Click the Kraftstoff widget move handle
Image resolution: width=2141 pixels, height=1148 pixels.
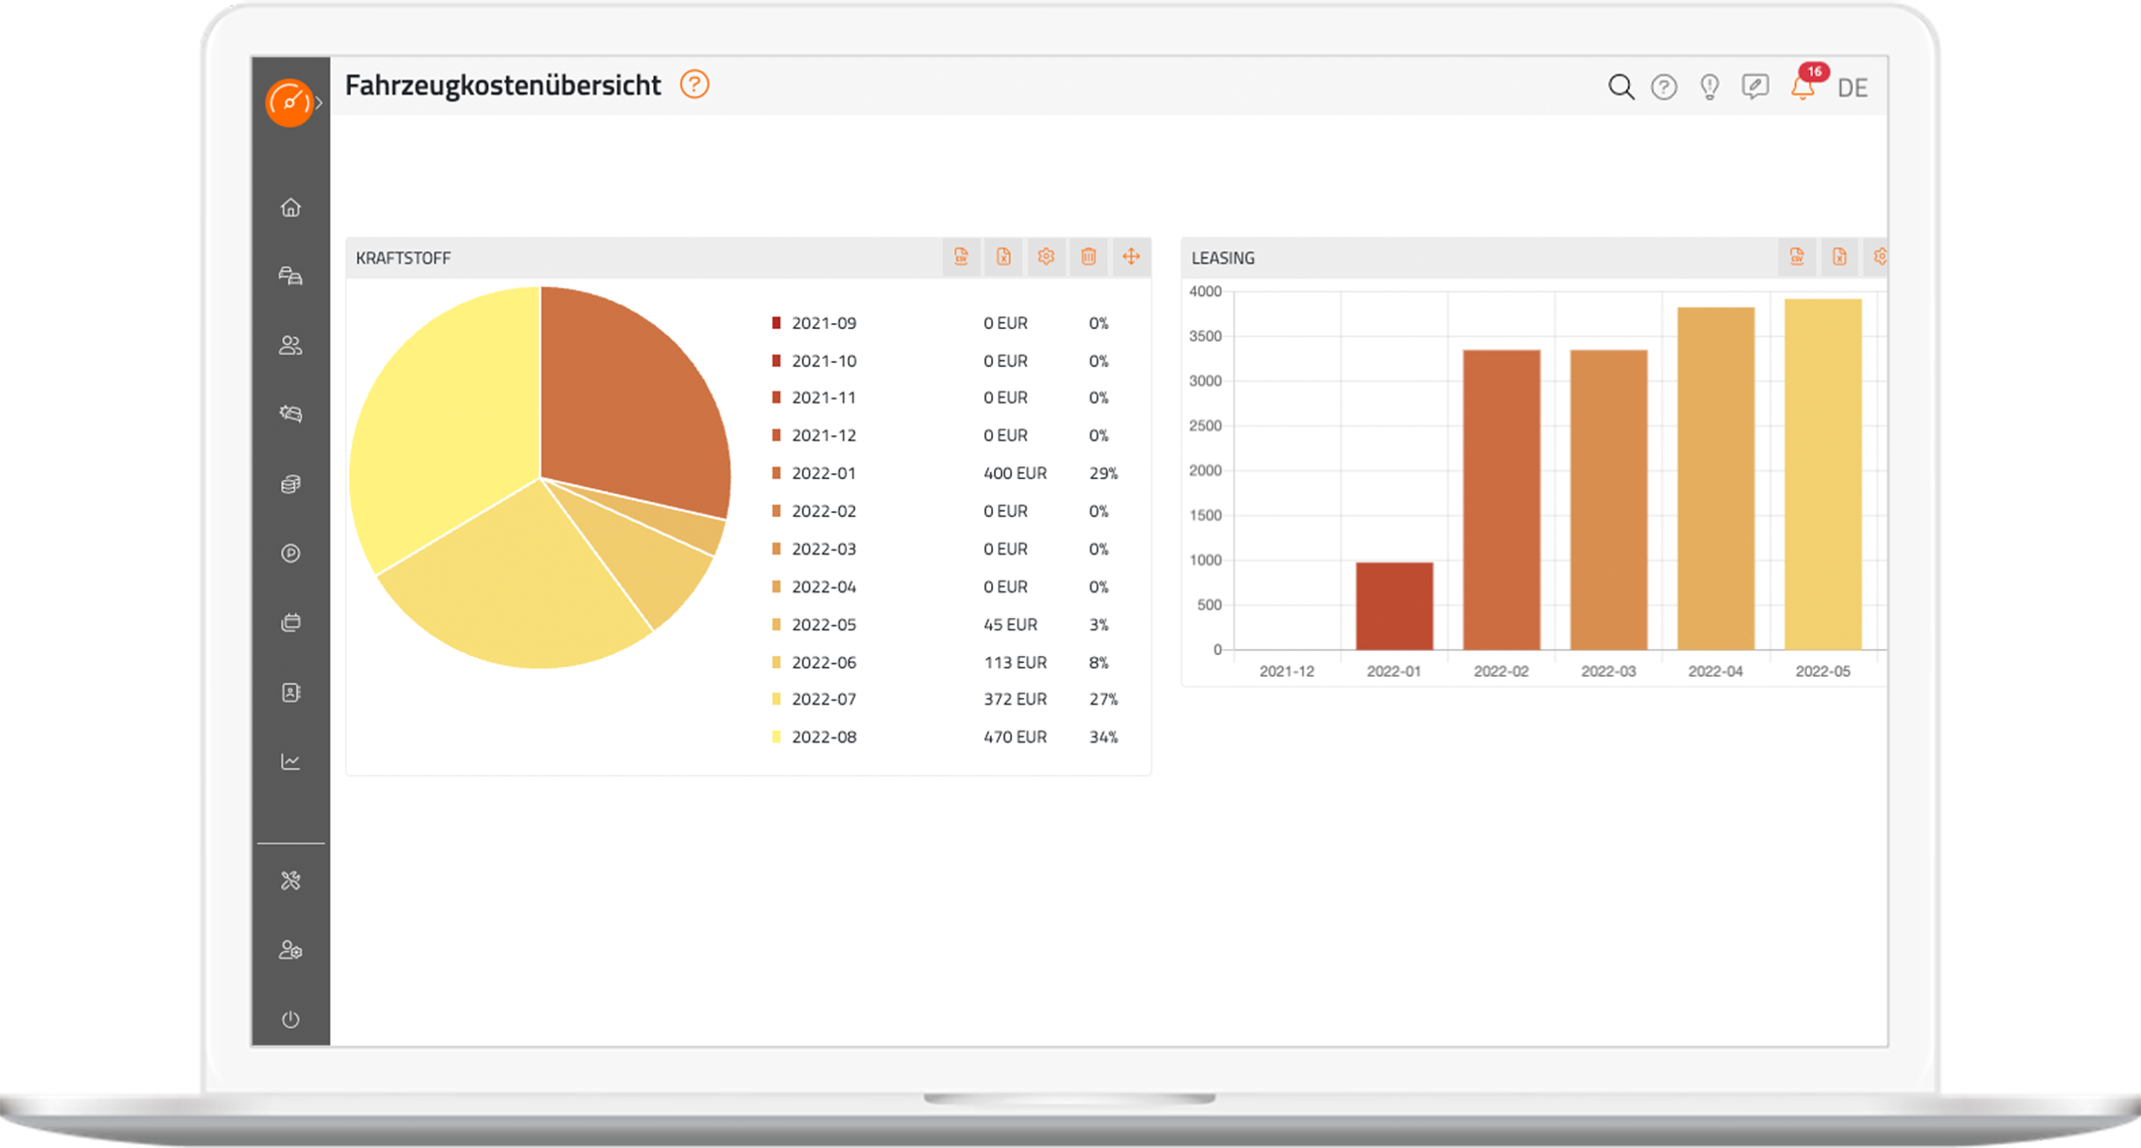tap(1131, 257)
